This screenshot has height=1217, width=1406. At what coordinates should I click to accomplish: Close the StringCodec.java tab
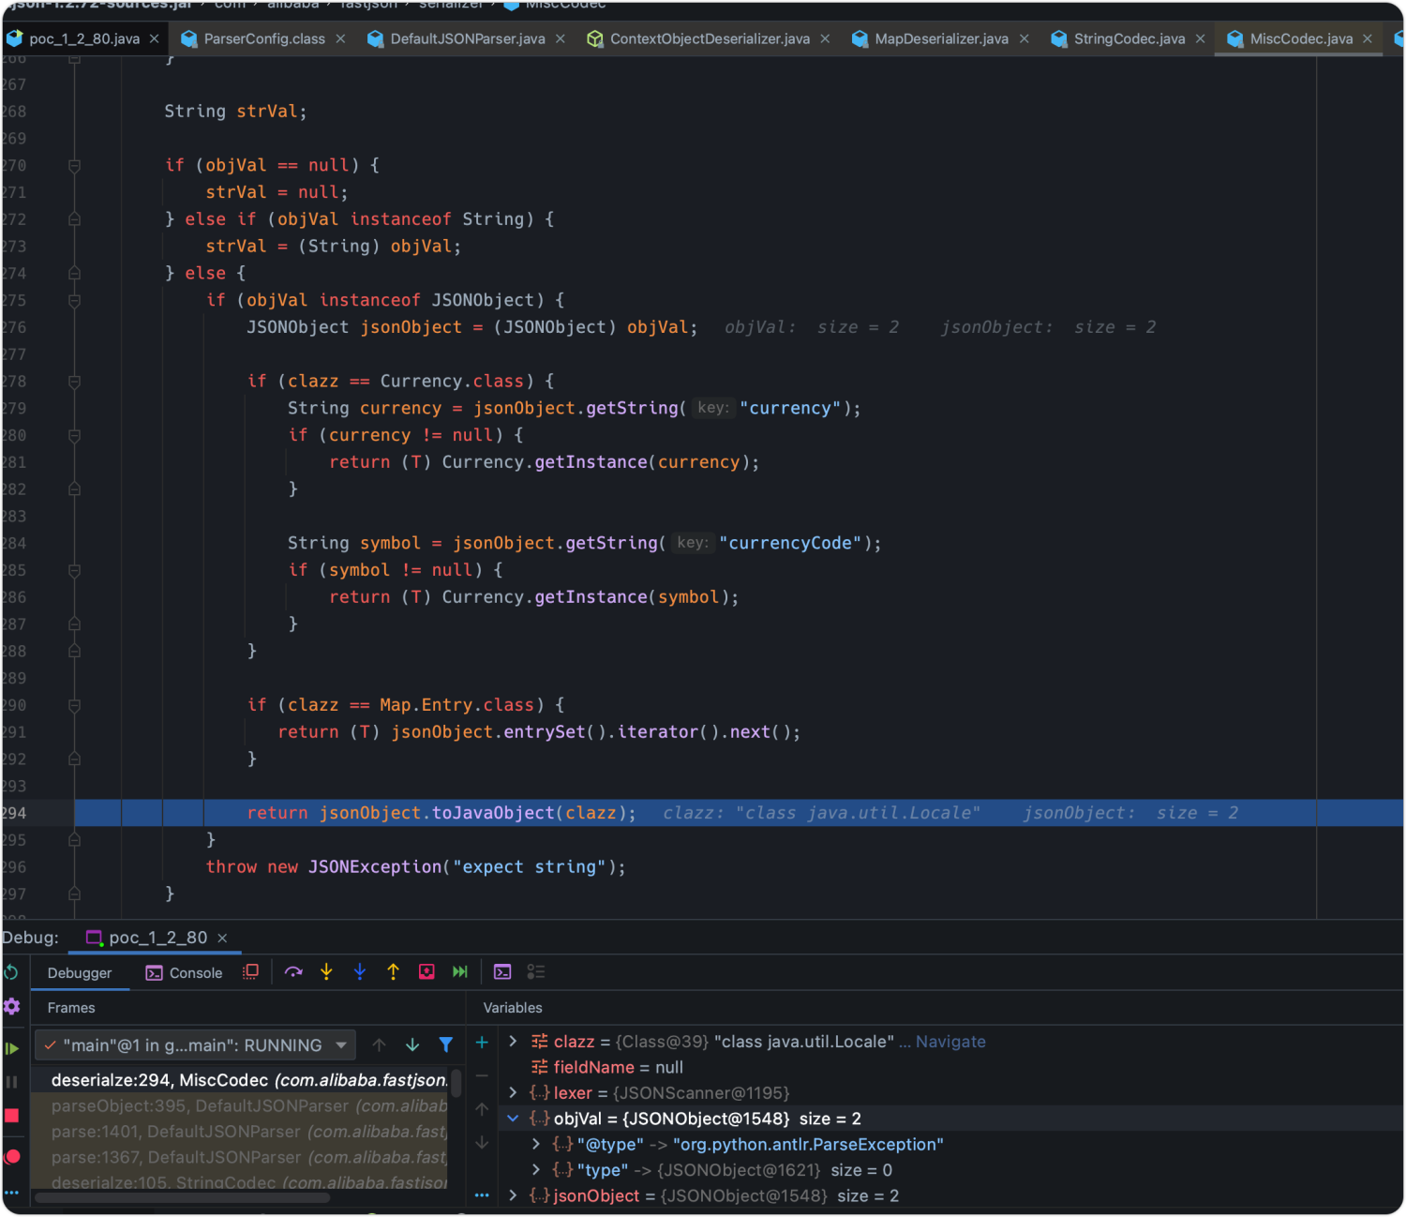1200,38
